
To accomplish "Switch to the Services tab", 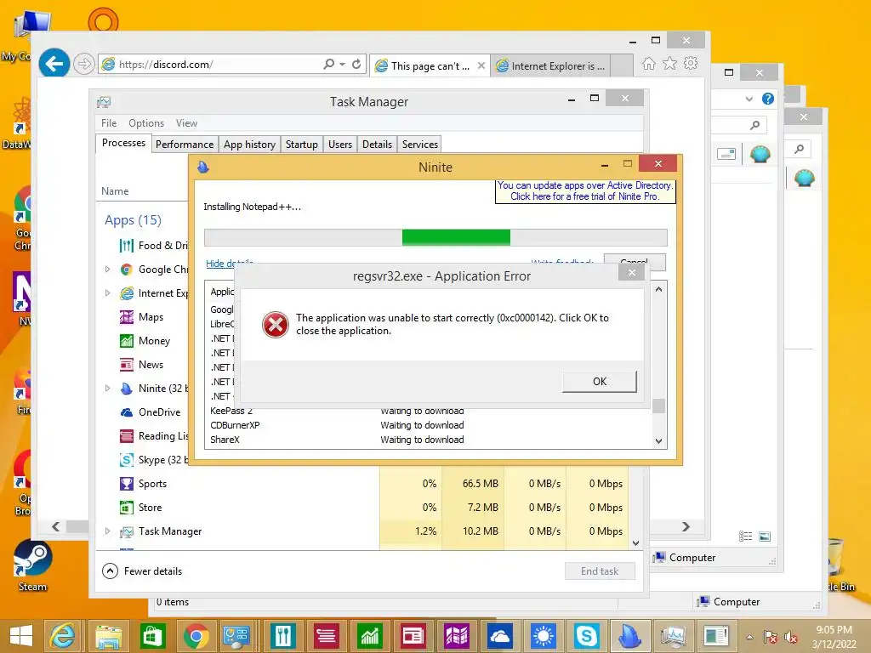I will coord(420,145).
